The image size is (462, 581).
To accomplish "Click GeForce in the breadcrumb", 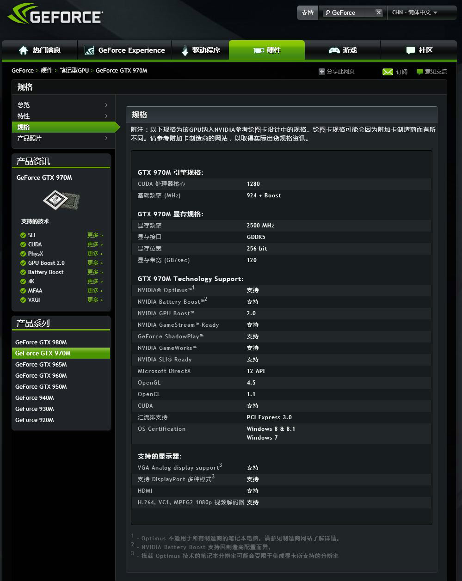I will pos(23,71).
